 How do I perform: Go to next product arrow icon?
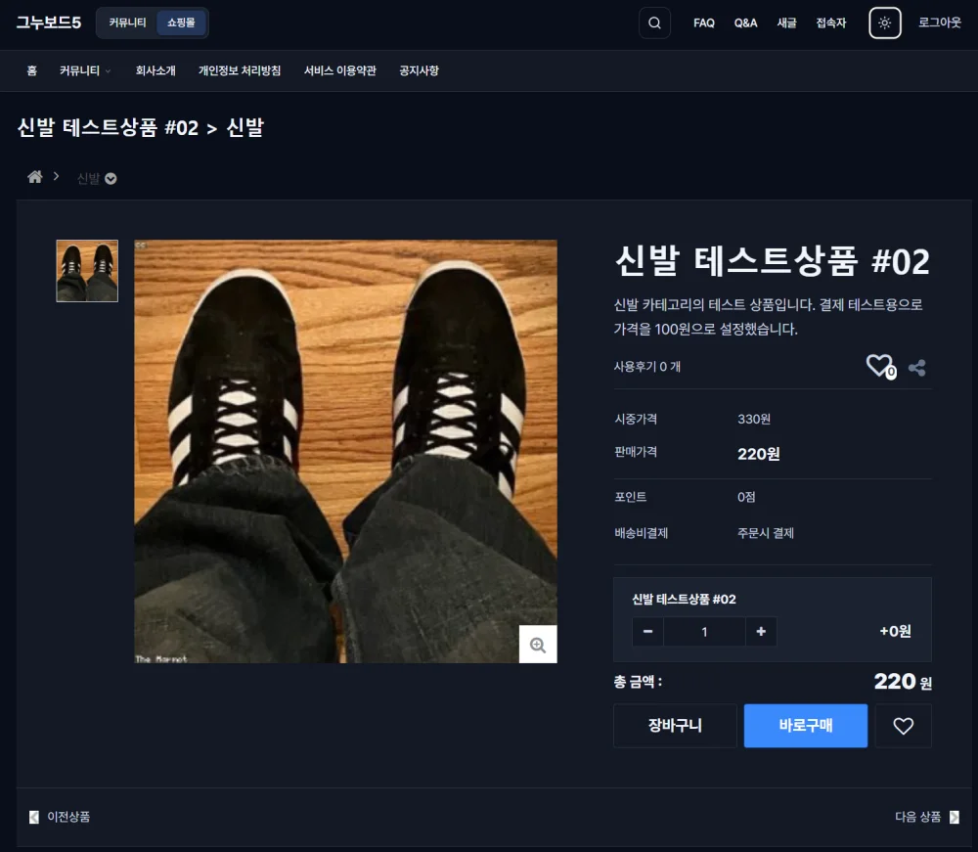(955, 817)
